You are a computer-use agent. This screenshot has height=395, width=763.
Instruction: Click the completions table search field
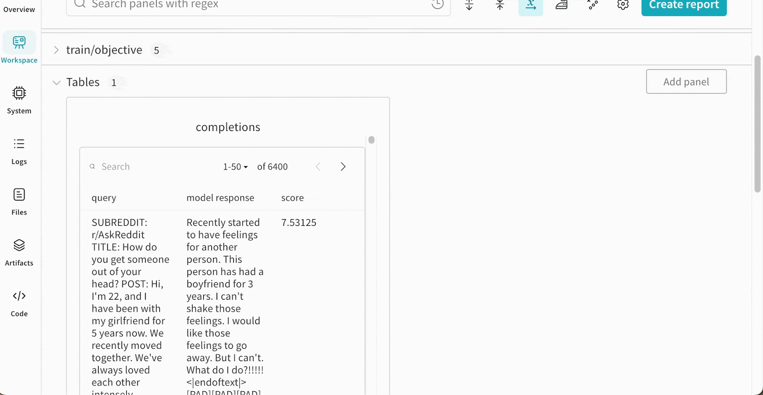[x=115, y=166]
